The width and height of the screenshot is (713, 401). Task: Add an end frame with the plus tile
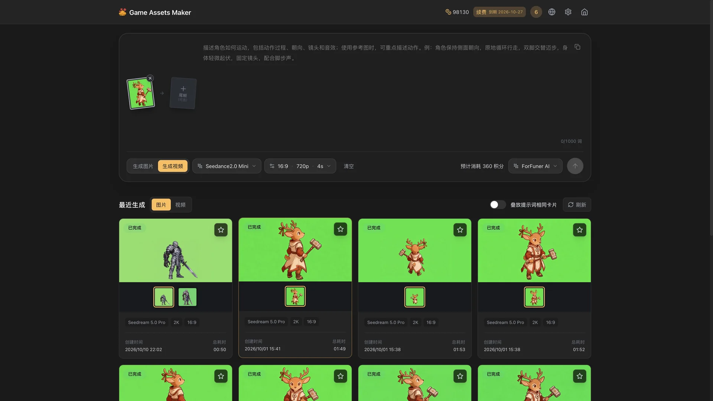tap(183, 93)
